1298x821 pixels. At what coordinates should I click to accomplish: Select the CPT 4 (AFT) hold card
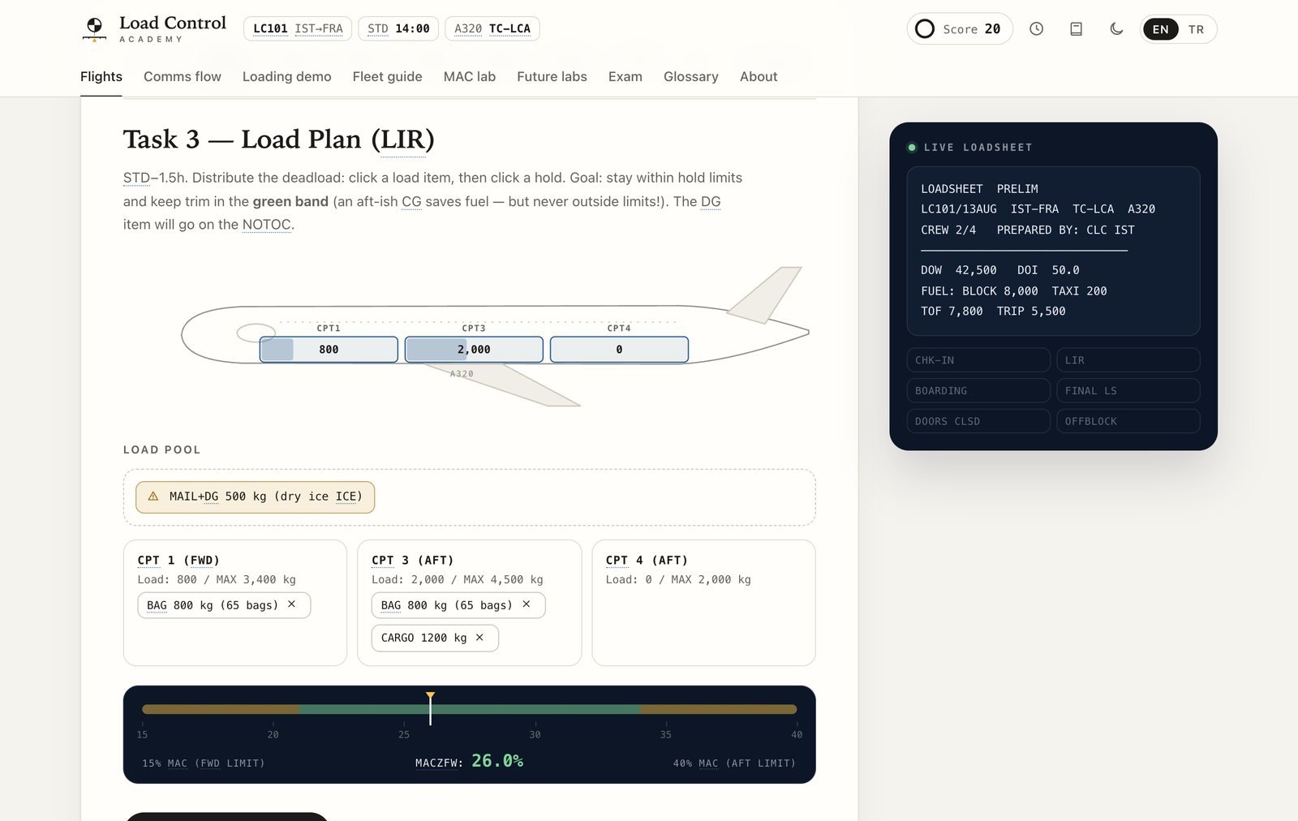pos(704,603)
